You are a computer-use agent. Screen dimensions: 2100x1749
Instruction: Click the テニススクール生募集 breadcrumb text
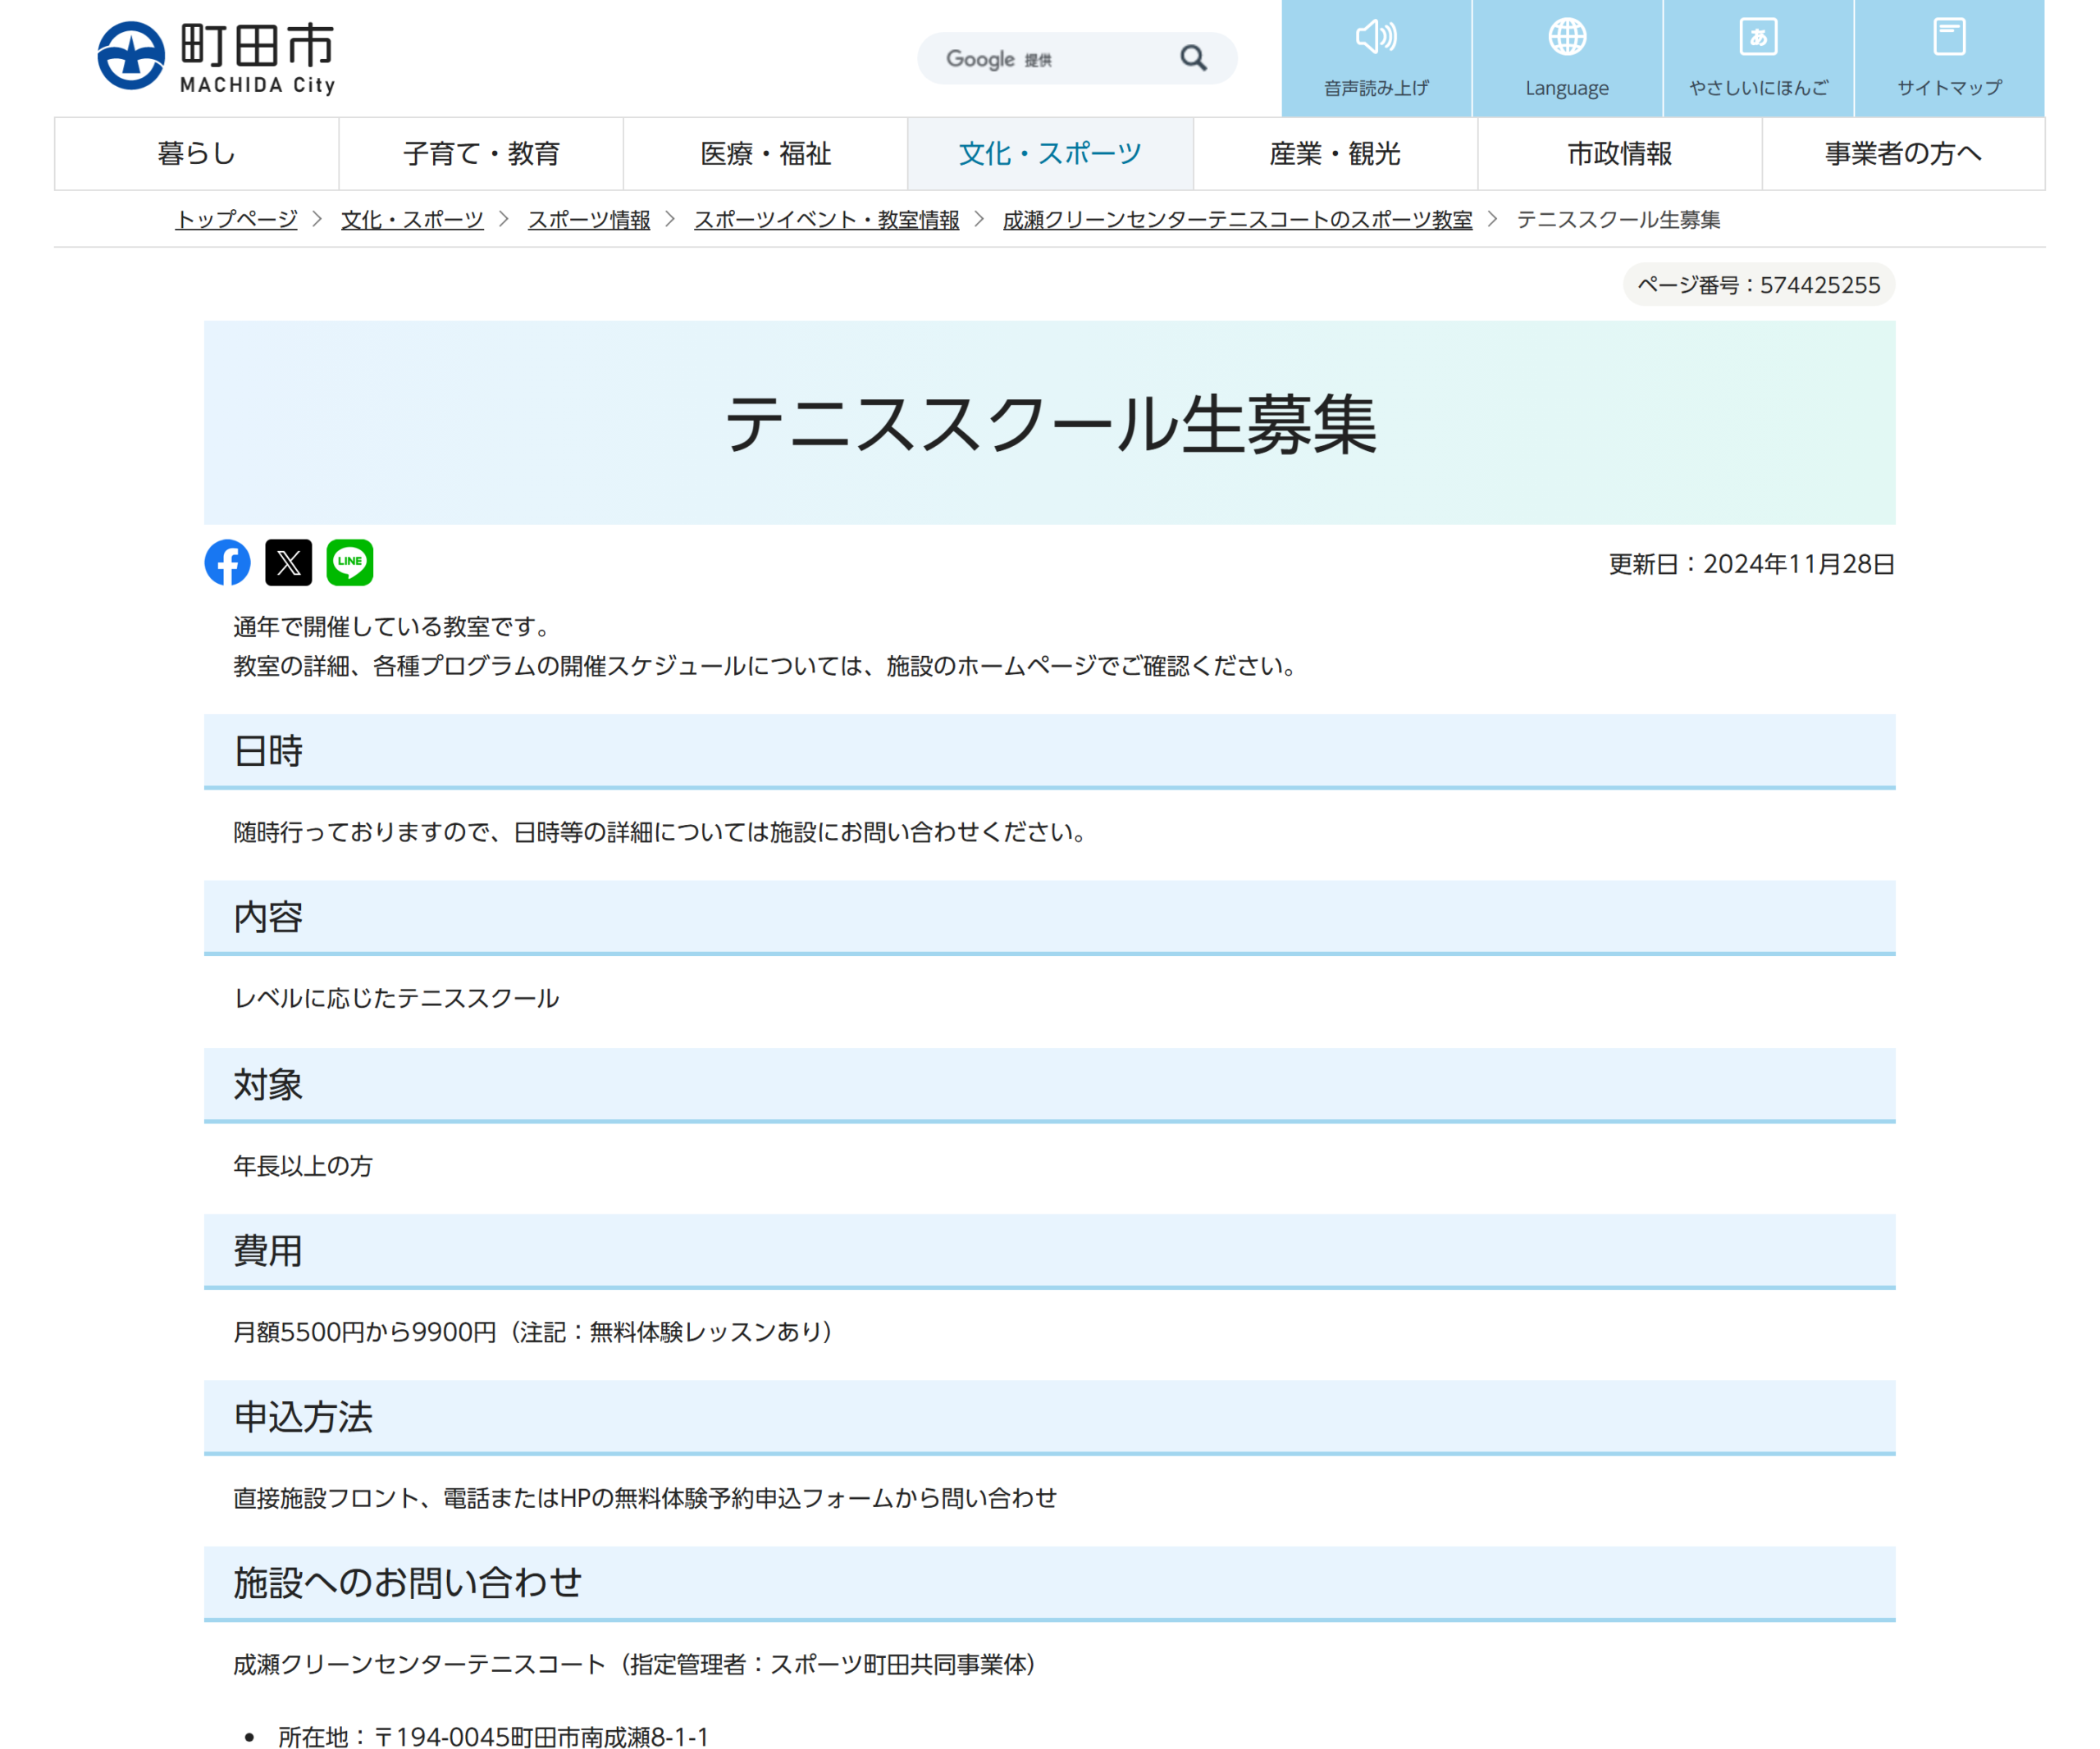[1619, 220]
